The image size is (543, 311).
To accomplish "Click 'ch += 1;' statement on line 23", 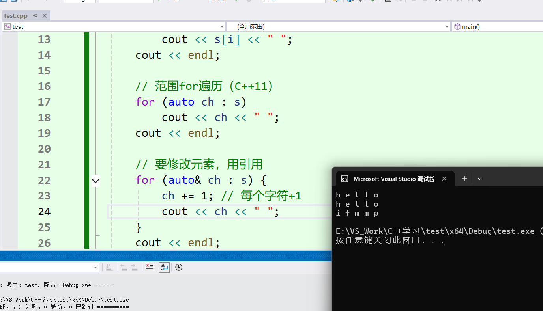I will [x=188, y=196].
